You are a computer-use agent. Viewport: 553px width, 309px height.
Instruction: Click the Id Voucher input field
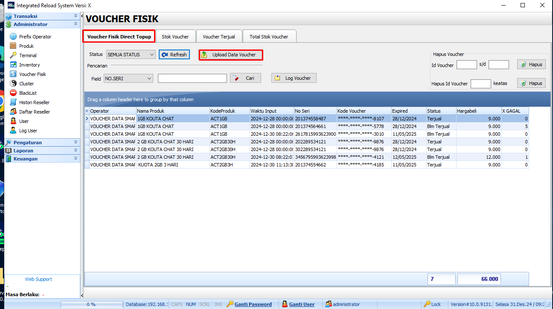[466, 64]
